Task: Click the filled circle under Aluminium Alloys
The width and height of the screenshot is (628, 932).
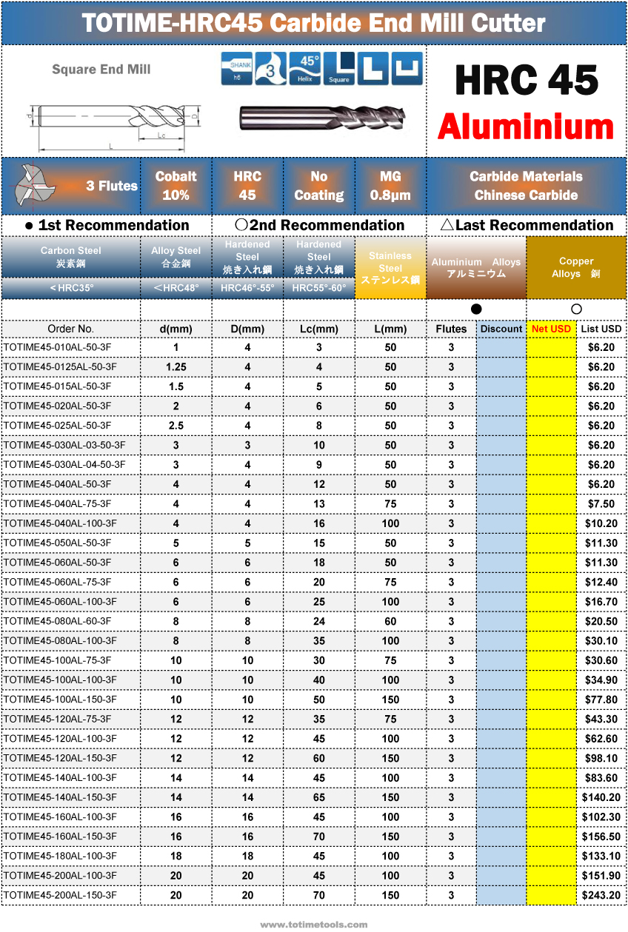Action: [476, 309]
